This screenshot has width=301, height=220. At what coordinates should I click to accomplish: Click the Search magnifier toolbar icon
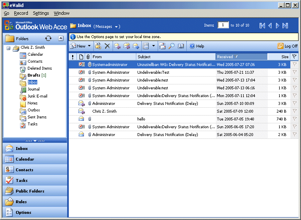point(172,46)
